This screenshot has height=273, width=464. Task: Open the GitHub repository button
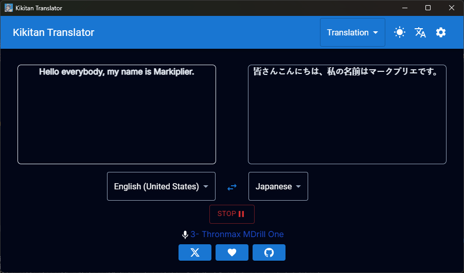point(269,252)
